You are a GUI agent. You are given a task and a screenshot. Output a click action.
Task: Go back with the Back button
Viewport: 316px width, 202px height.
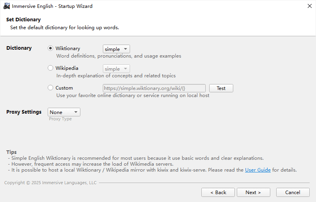coord(218,192)
